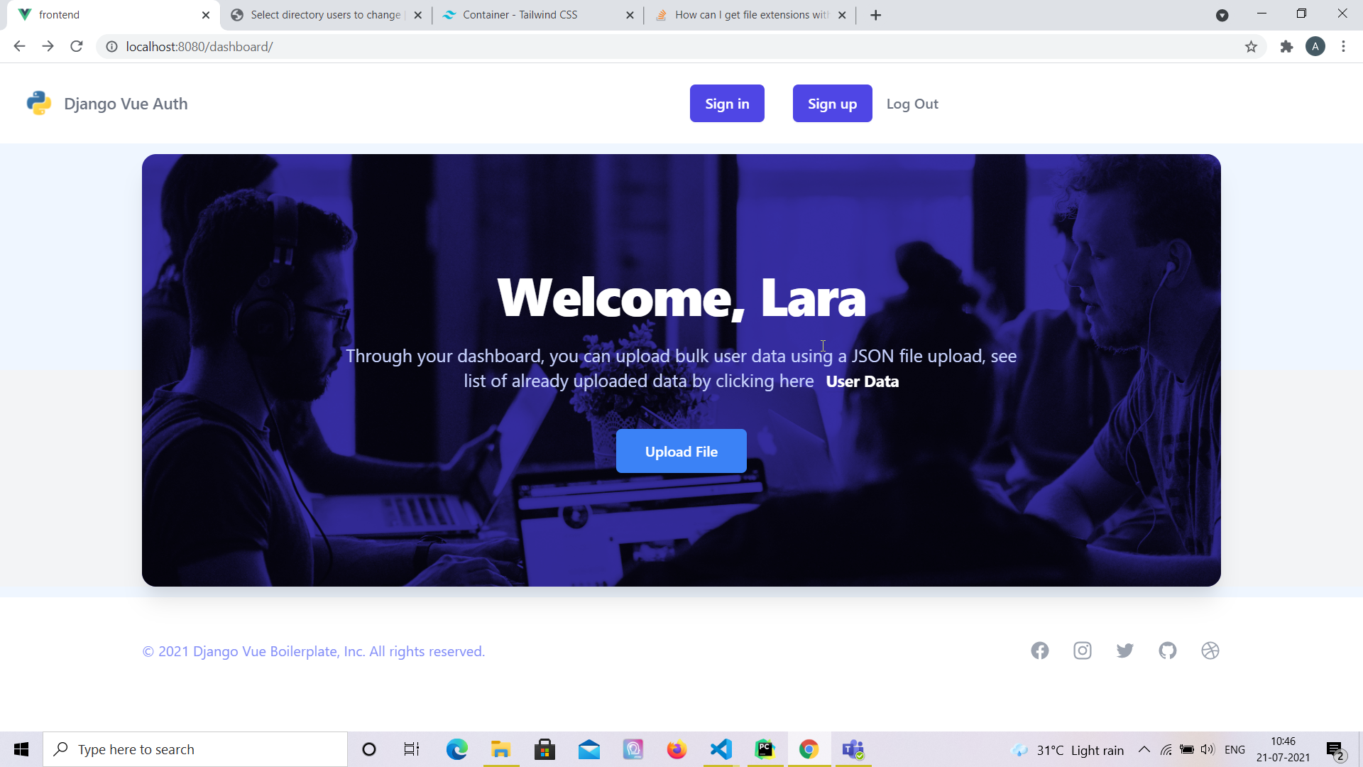Open Chrome three-dot menu
The height and width of the screenshot is (767, 1363).
(x=1343, y=47)
